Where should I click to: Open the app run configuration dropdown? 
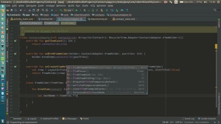pyautogui.click(x=69, y=10)
